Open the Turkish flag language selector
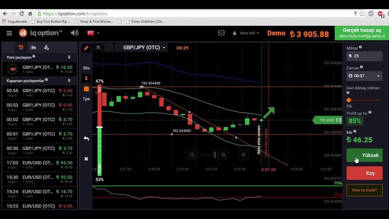The image size is (389, 219). point(93,33)
